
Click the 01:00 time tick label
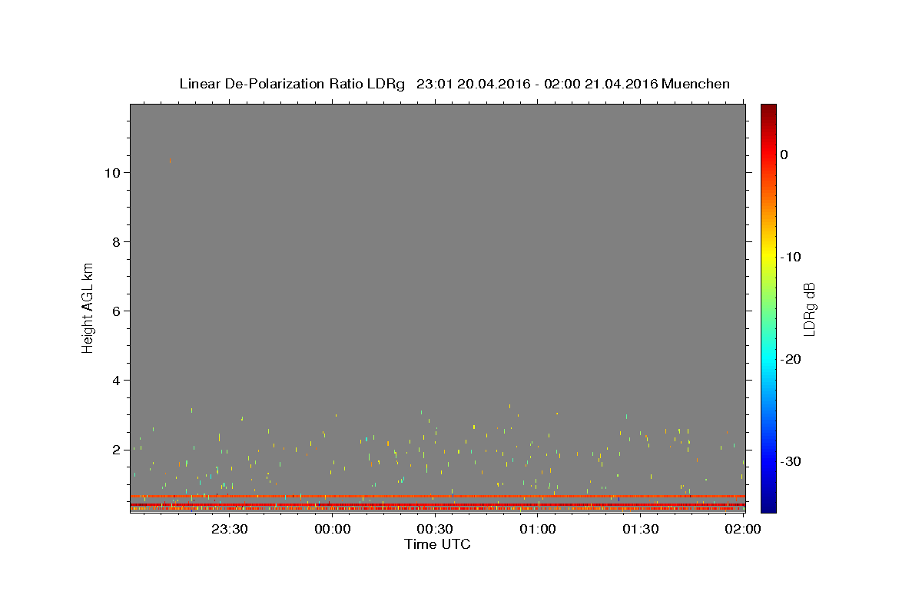click(x=538, y=529)
